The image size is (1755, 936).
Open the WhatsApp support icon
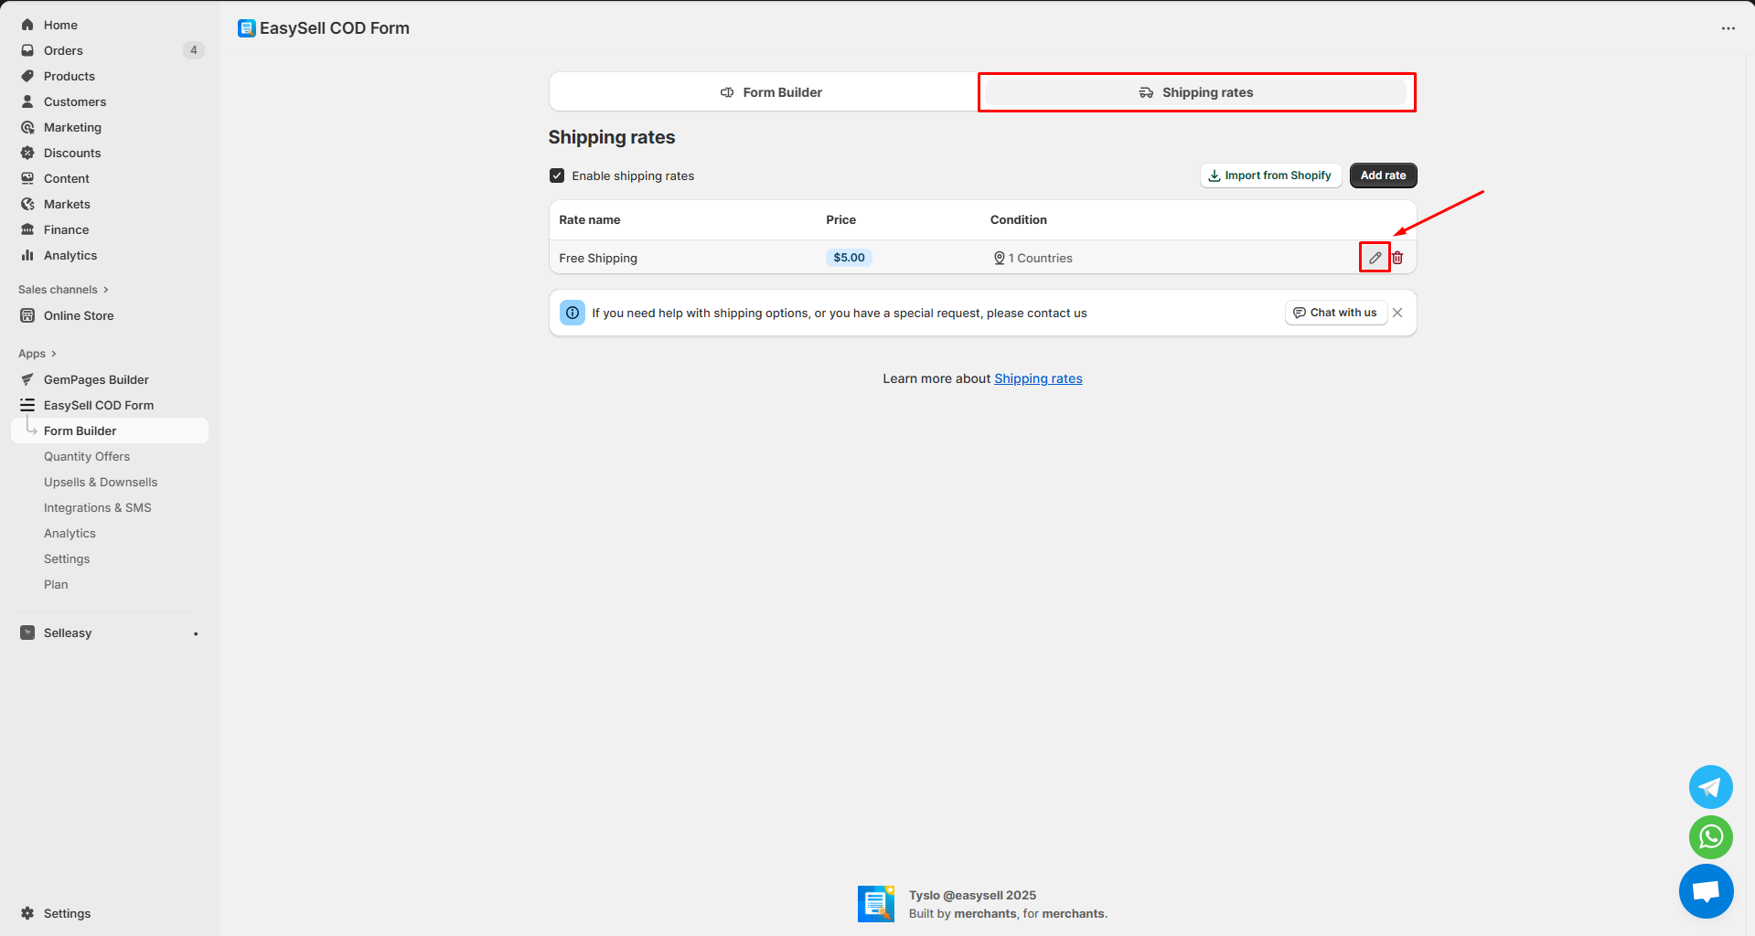coord(1710,836)
